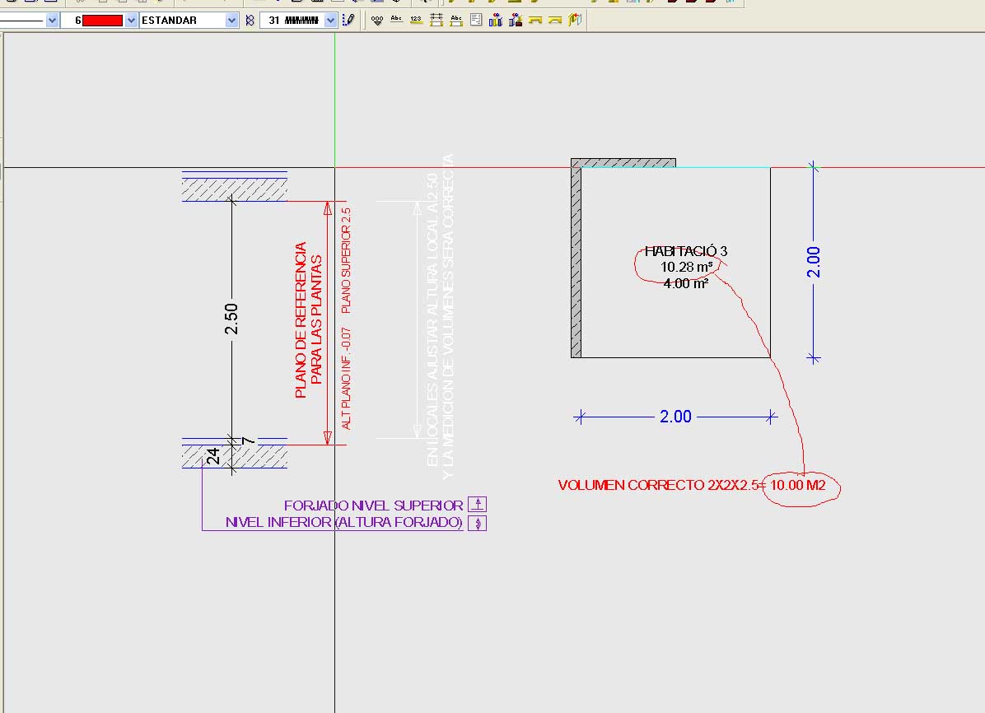Open the listing sheet document icon

click(476, 20)
